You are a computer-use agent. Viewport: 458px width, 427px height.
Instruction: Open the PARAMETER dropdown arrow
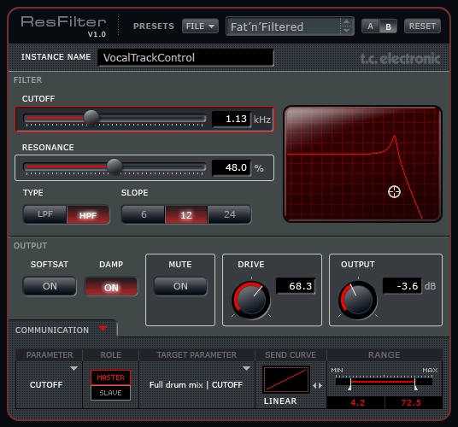coord(73,369)
